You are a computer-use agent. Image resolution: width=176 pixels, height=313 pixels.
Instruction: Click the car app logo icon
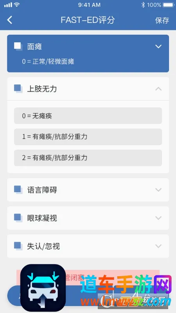click(x=43, y=288)
